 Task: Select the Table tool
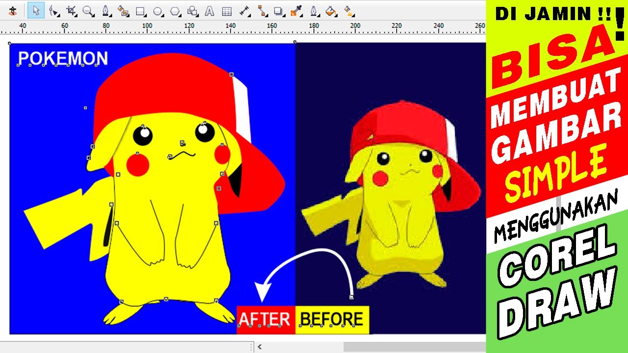[227, 9]
